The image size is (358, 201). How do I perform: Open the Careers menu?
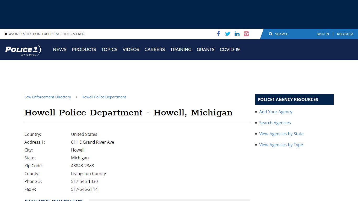tap(155, 49)
